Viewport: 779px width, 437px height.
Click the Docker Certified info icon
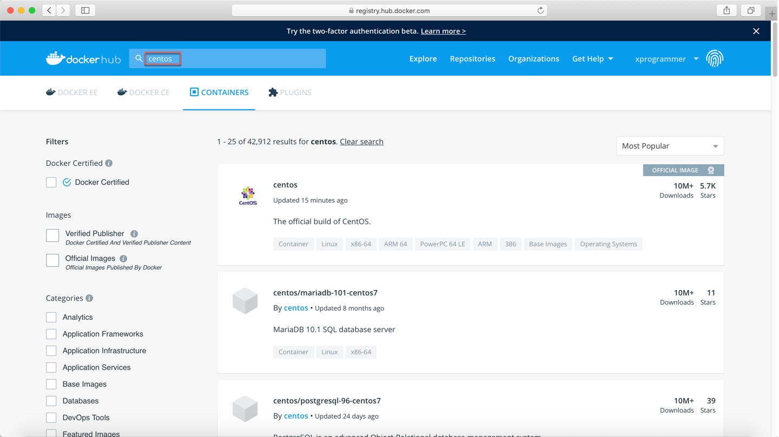(x=109, y=163)
